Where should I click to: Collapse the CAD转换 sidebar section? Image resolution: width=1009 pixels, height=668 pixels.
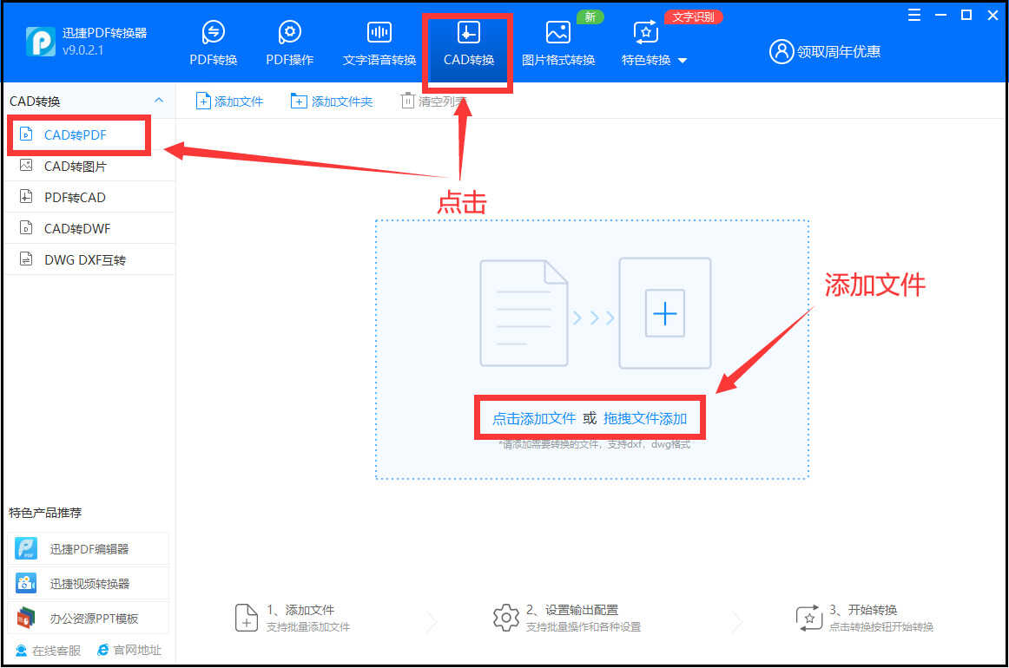click(x=159, y=101)
